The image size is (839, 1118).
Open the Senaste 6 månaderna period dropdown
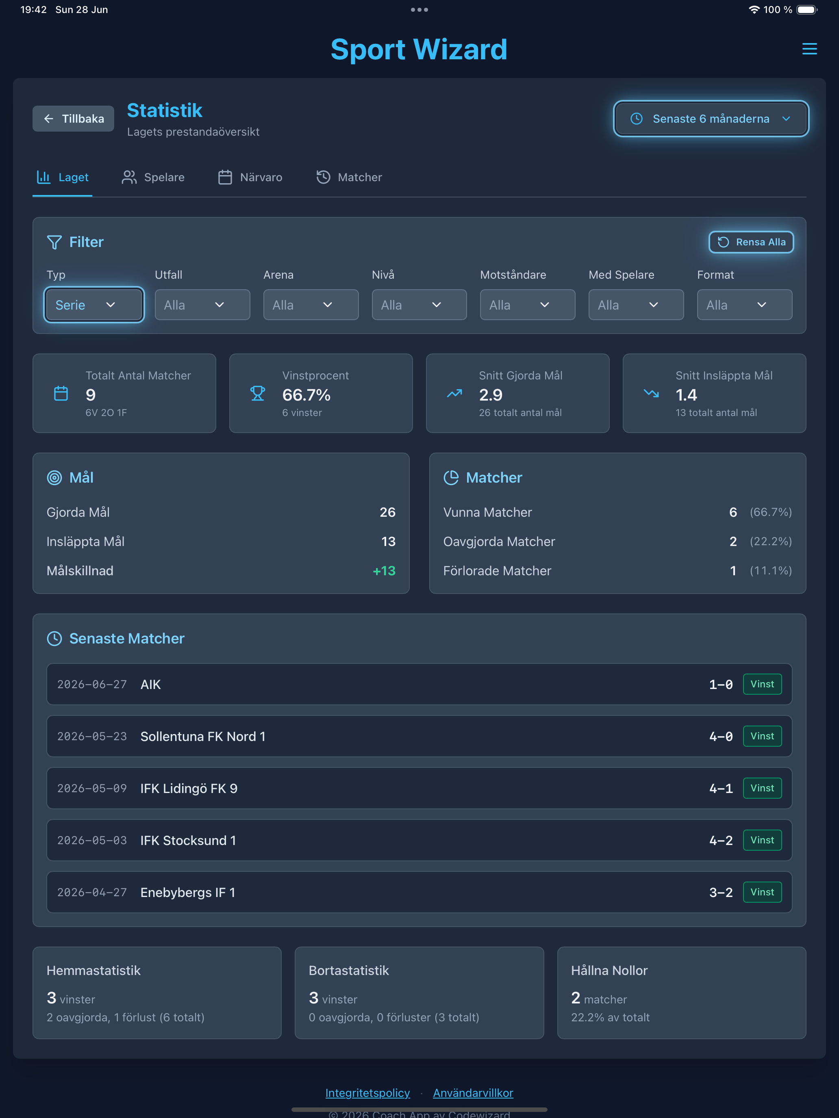click(x=711, y=119)
